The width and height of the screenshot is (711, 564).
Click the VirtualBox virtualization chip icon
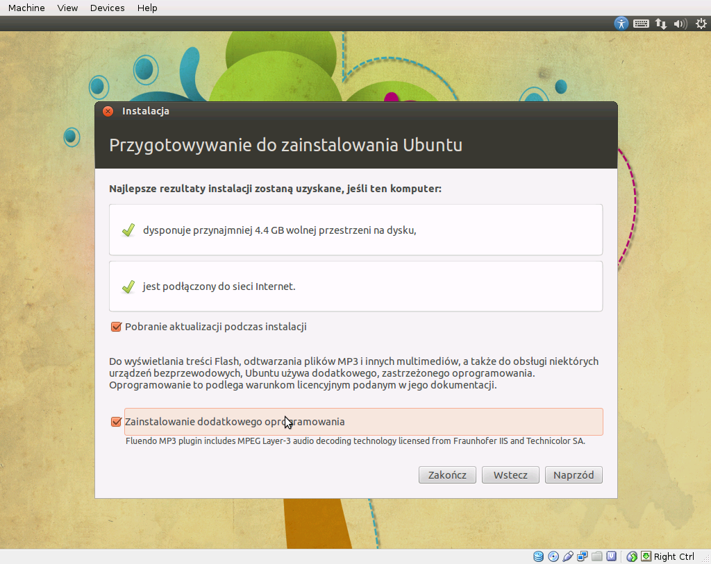tap(611, 556)
